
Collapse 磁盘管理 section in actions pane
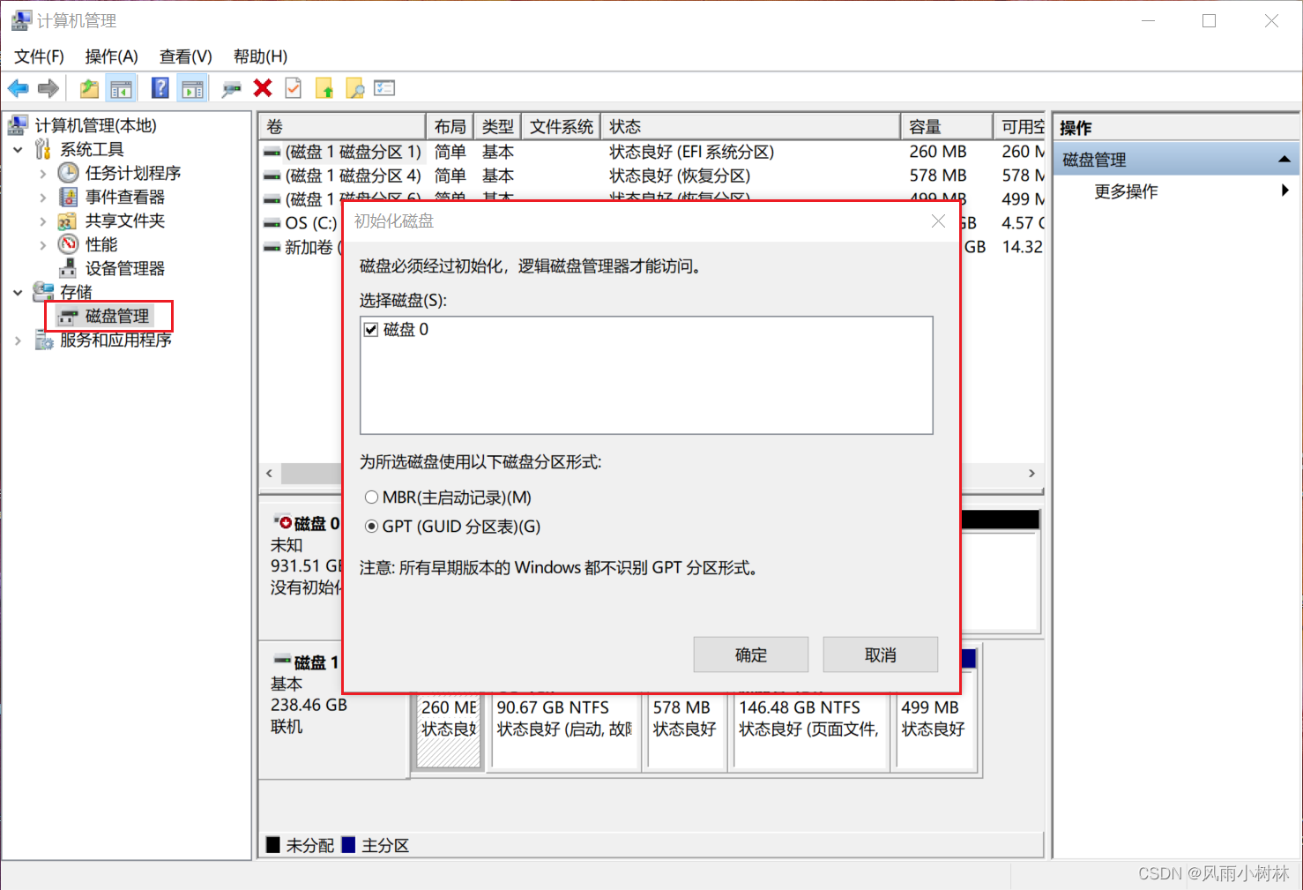tap(1284, 160)
